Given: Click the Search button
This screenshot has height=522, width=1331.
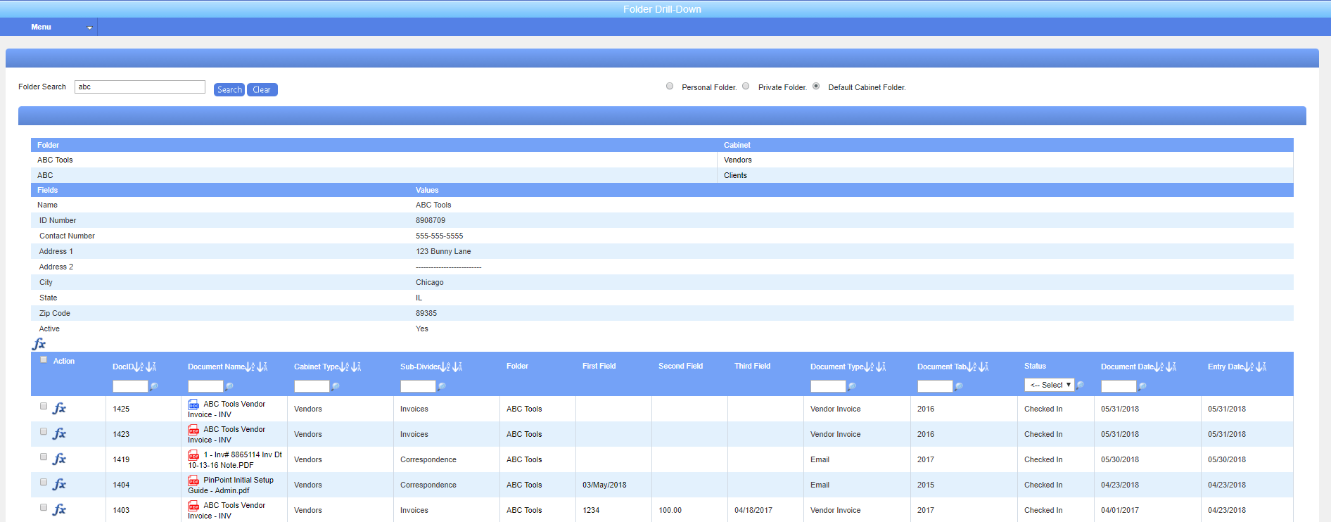Looking at the screenshot, I should (229, 89).
